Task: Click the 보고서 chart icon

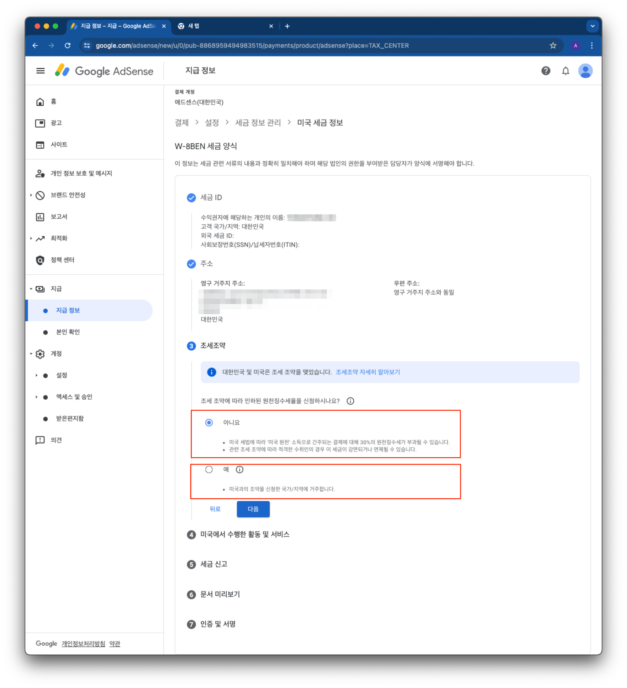Action: pyautogui.click(x=40, y=217)
